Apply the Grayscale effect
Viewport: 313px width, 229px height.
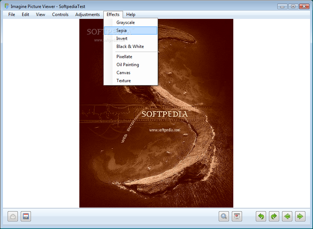click(131, 23)
